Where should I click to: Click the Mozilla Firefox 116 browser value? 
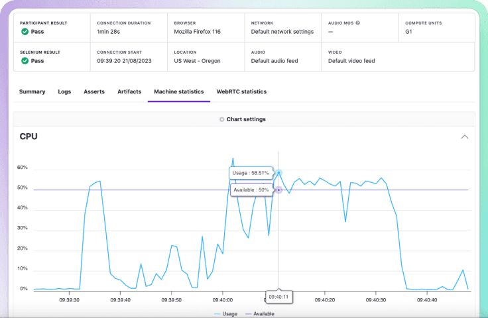[200, 31]
